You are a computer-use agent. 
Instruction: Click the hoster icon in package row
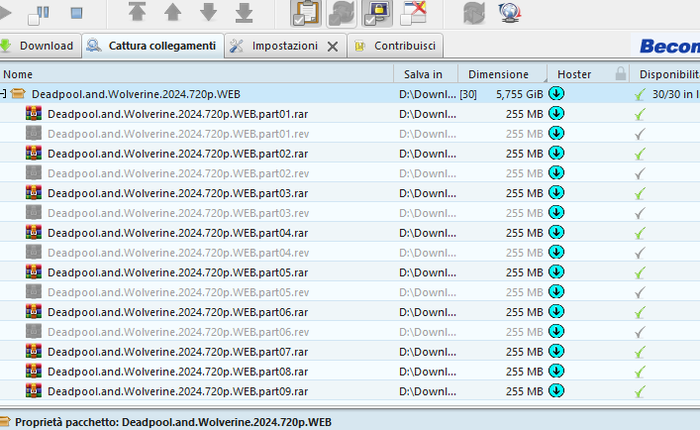click(556, 93)
